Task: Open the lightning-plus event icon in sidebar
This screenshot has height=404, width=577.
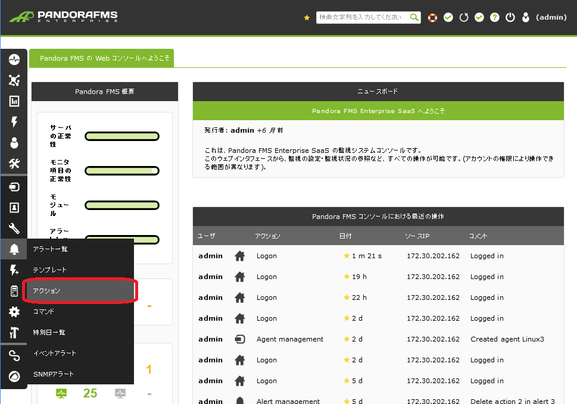Action: pos(14,270)
